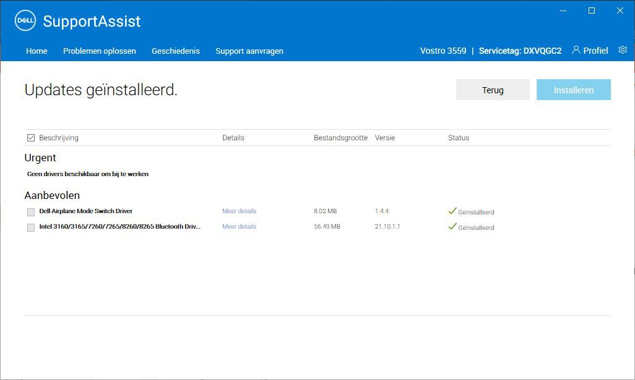Select the Dell Airplane Mode Switch Driver name
This screenshot has height=380, width=635.
85,211
